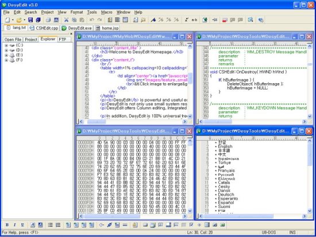The image size is (316, 237).
Task: Toggle underline formatting icon
Action: pos(22,225)
